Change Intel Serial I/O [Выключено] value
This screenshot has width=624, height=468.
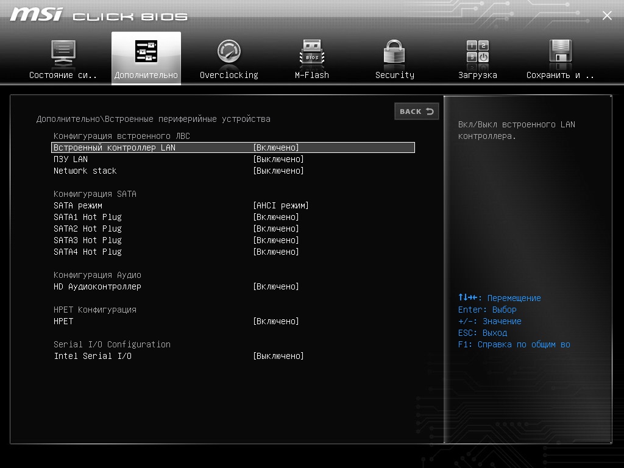point(278,356)
